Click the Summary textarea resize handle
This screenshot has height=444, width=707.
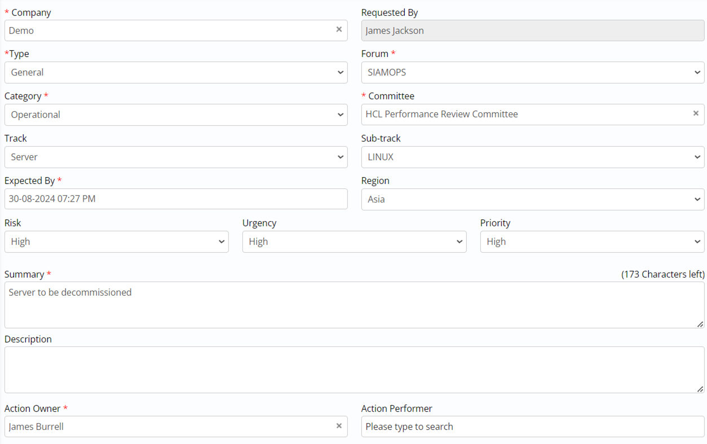[700, 324]
